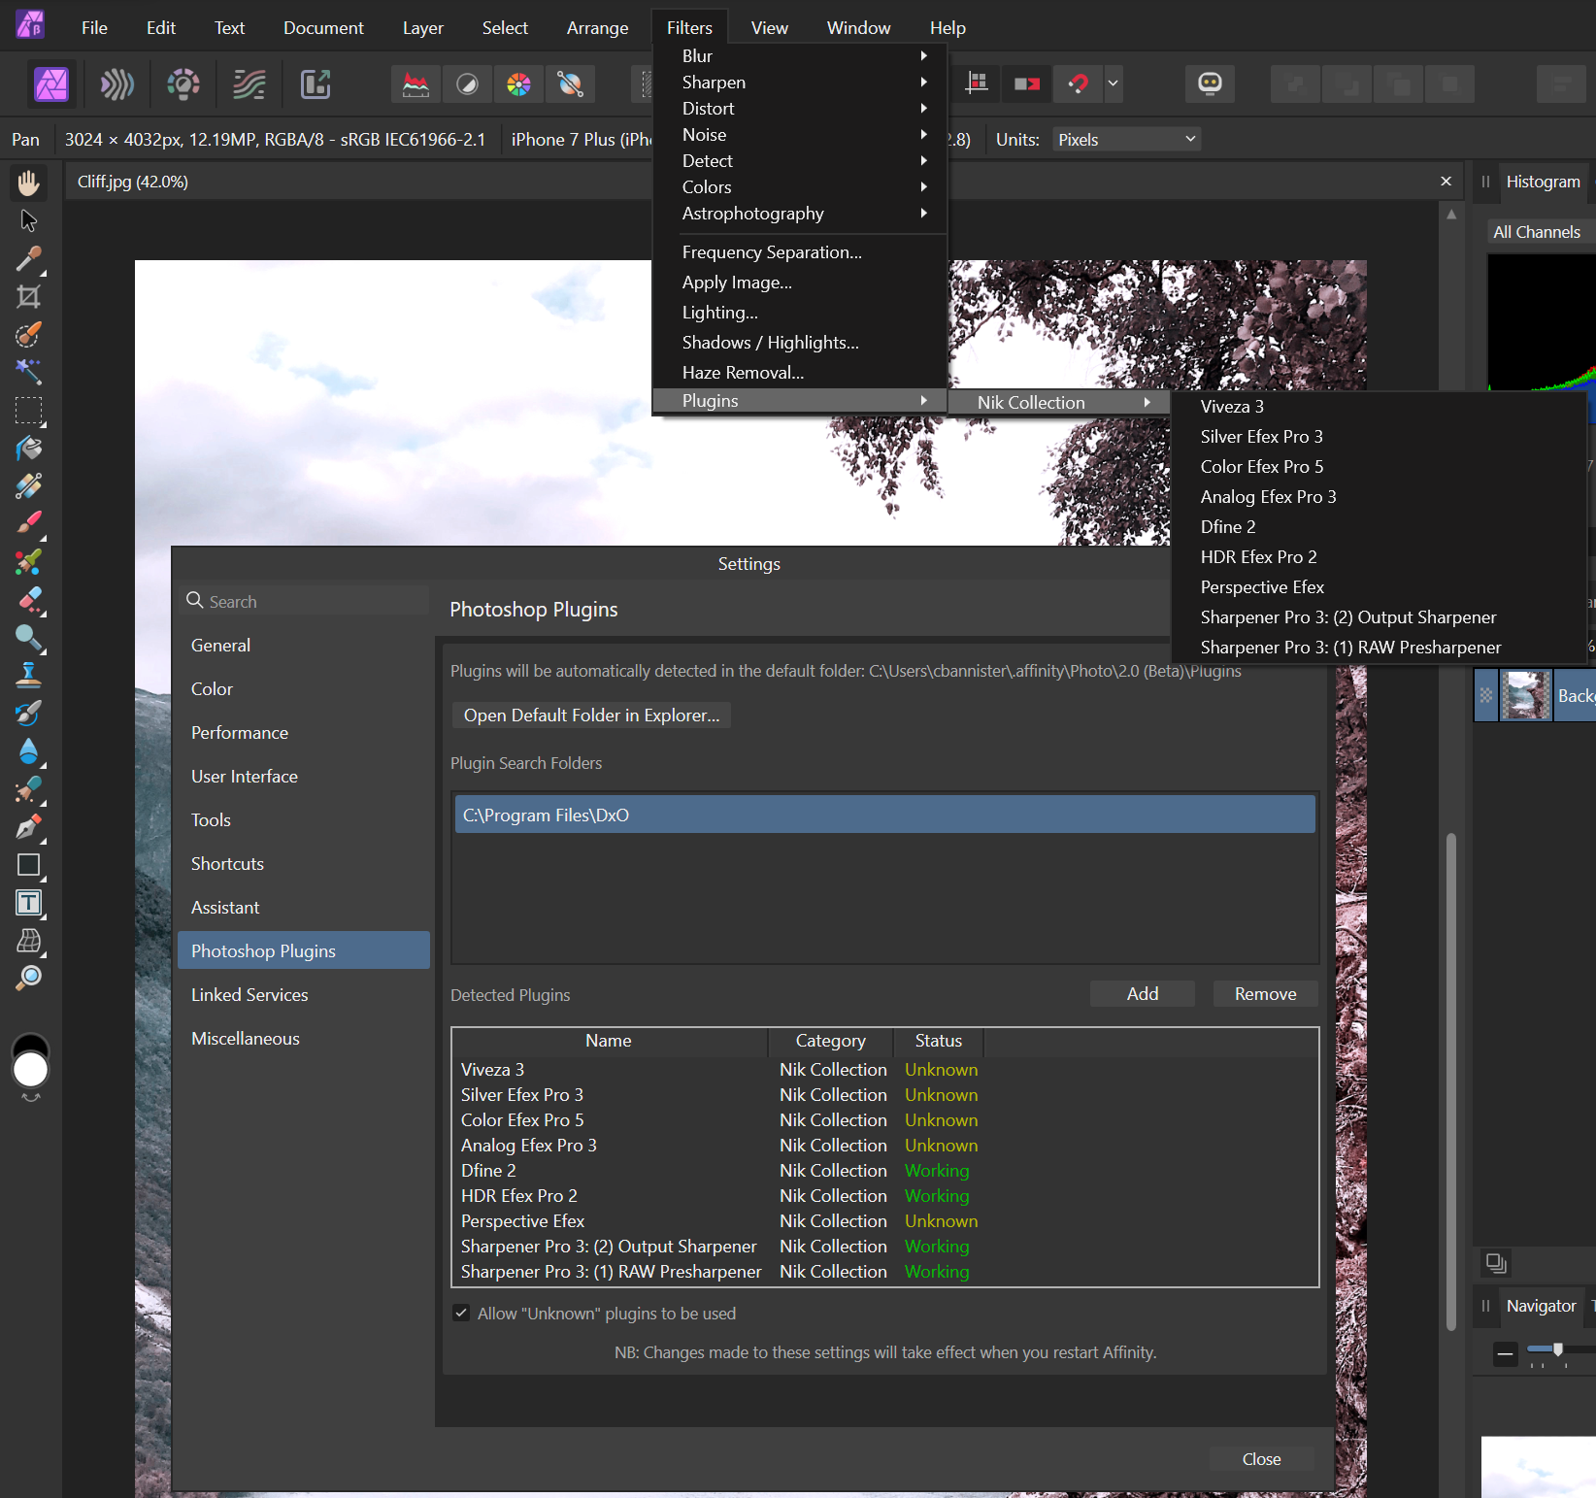Select the Zoom magnifier tool

pyautogui.click(x=29, y=979)
